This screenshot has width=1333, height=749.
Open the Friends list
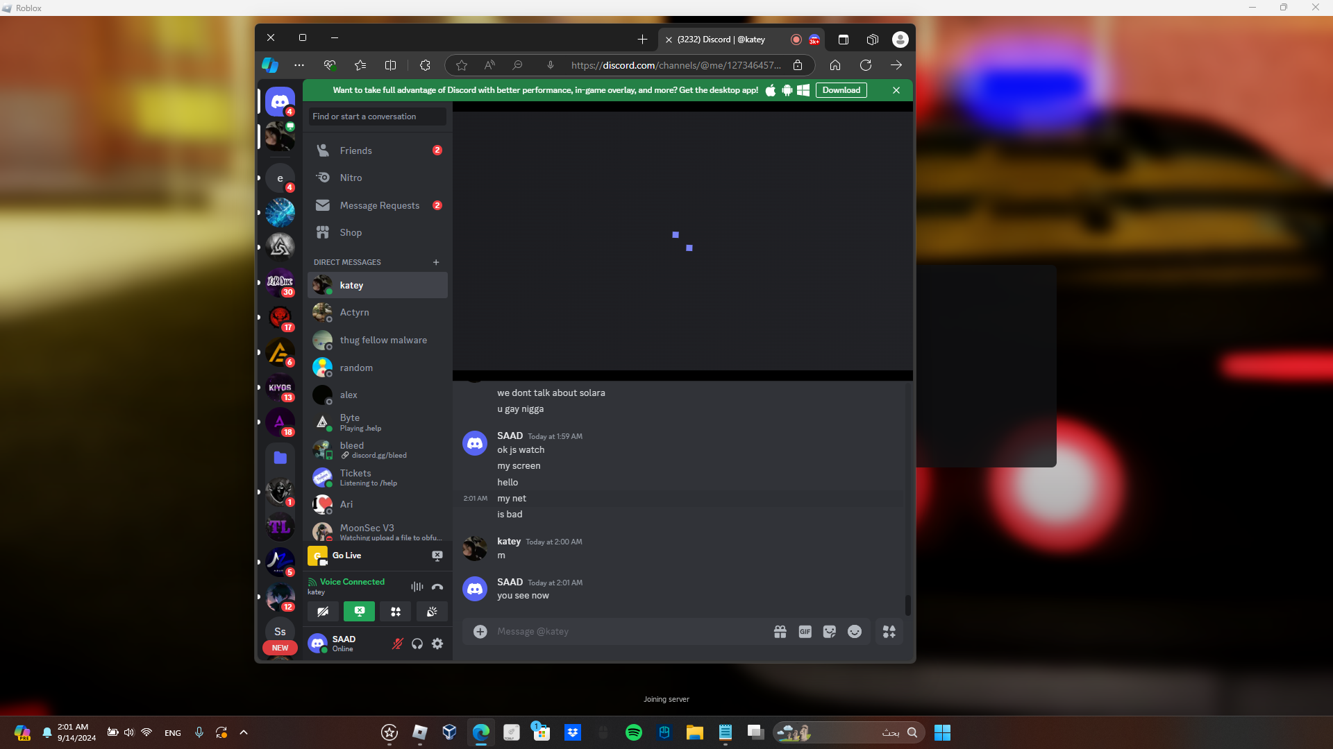(x=378, y=150)
